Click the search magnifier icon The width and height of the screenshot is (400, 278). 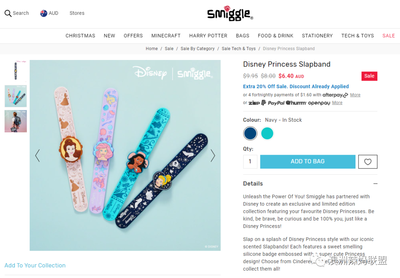(x=8, y=13)
